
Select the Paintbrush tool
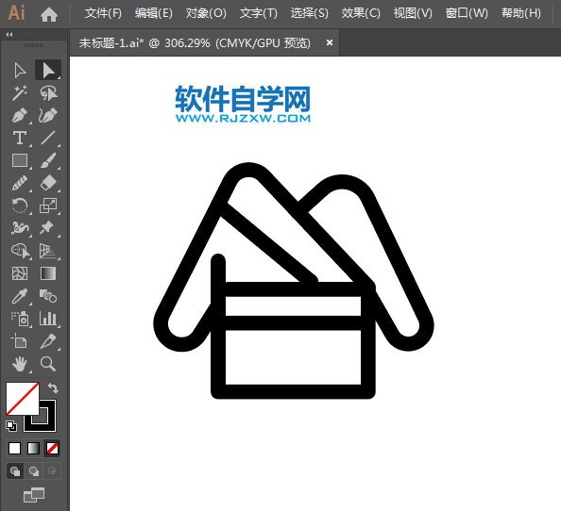pos(48,160)
